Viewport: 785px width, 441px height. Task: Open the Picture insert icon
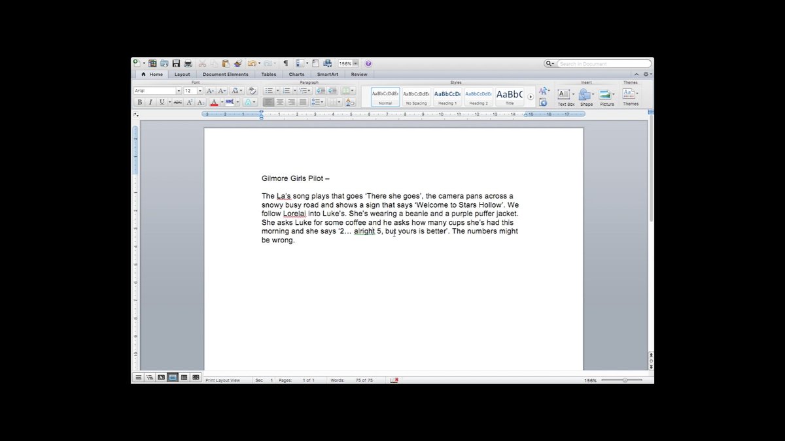605,95
